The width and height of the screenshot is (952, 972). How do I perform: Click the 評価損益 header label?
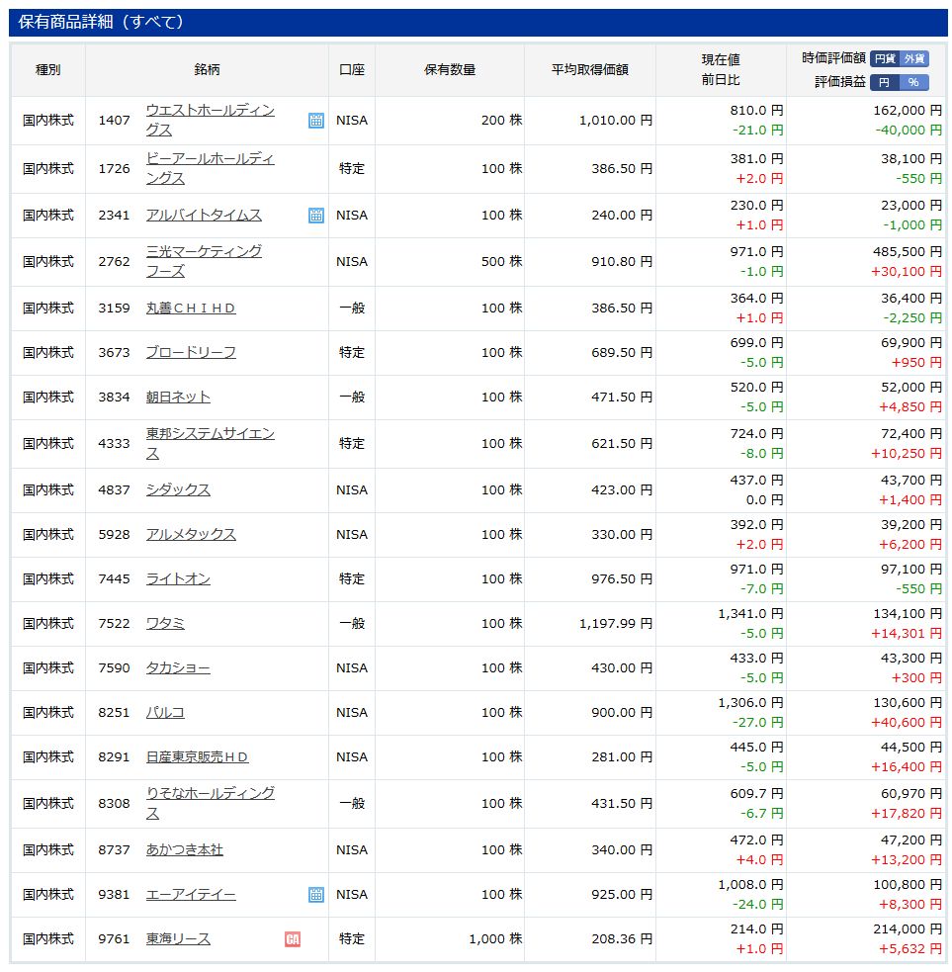tap(840, 82)
